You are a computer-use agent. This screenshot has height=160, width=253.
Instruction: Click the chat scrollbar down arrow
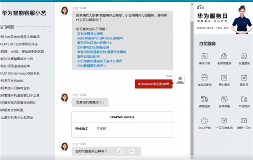point(192,158)
